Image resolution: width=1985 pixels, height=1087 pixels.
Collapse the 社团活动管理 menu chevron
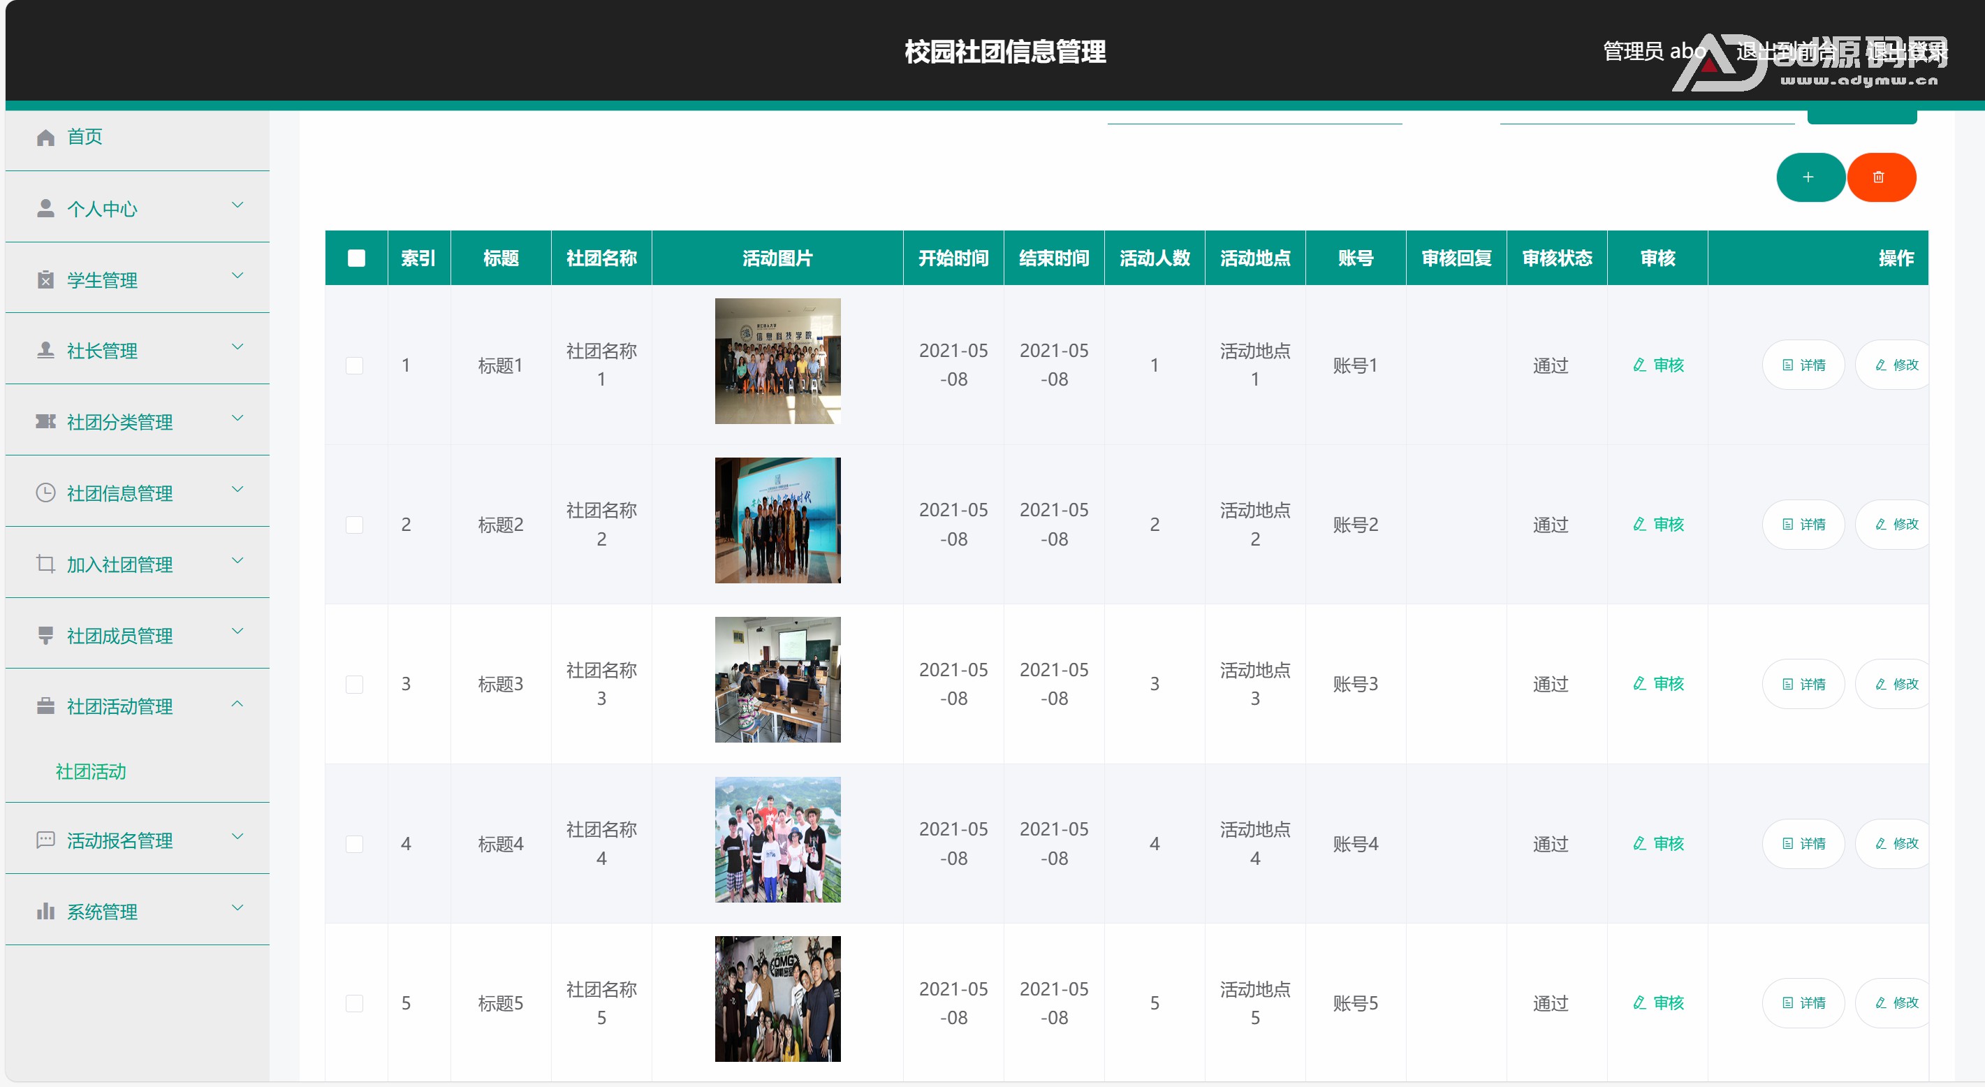pyautogui.click(x=237, y=704)
